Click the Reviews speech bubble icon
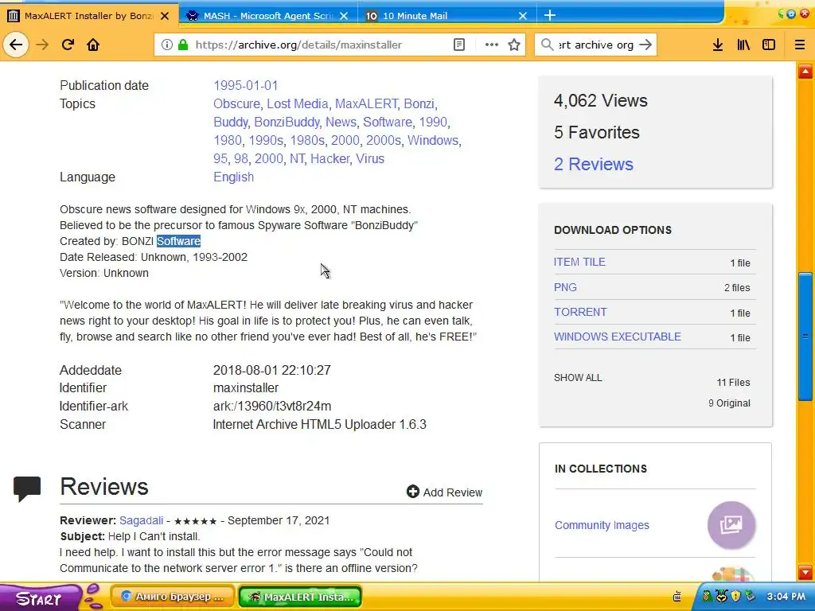This screenshot has height=611, width=815. pyautogui.click(x=27, y=488)
